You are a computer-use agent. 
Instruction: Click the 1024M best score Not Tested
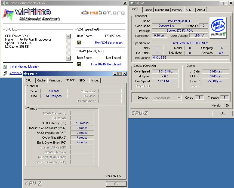(113, 58)
